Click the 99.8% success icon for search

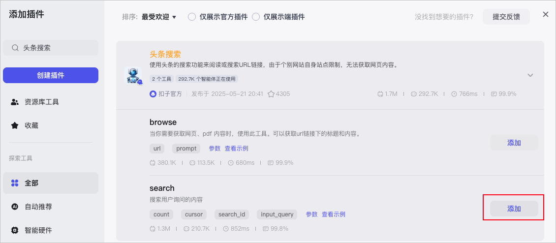(266, 228)
